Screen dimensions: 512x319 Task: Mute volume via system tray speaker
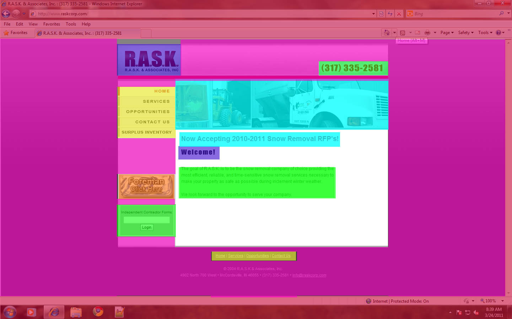476,312
